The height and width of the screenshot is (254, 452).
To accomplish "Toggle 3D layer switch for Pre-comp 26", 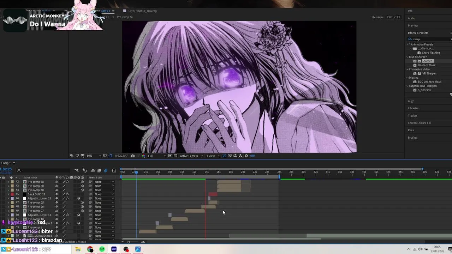I will (82, 207).
